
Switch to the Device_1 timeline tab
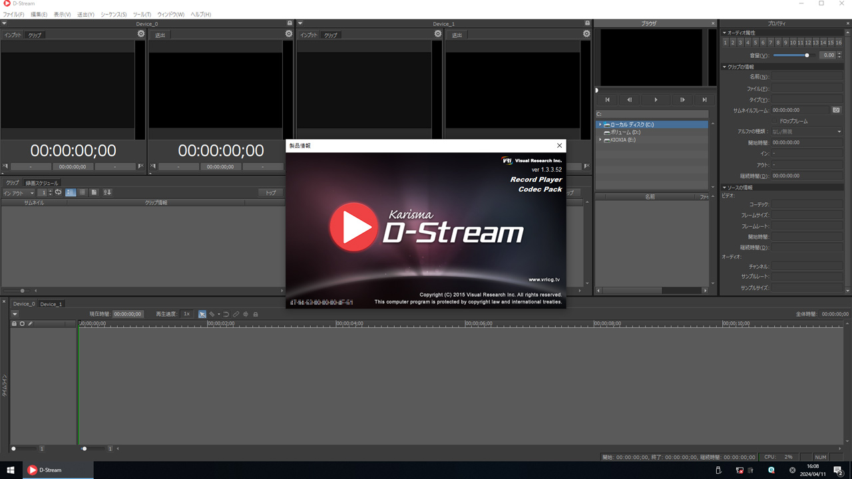point(51,304)
